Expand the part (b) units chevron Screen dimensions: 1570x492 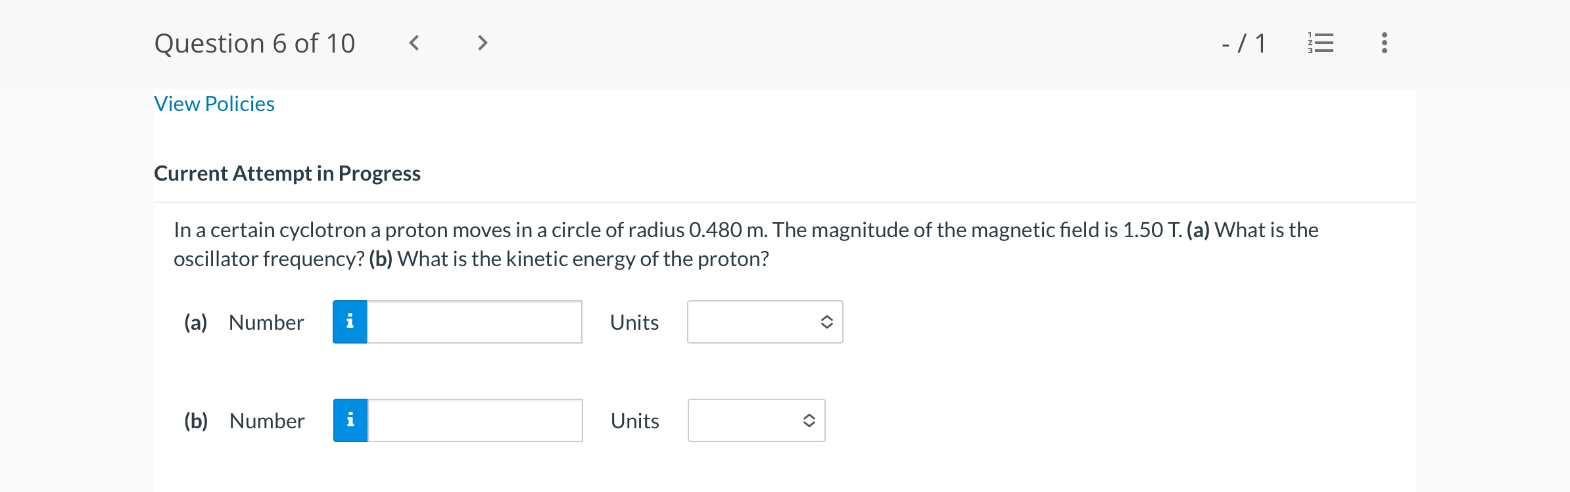point(809,420)
